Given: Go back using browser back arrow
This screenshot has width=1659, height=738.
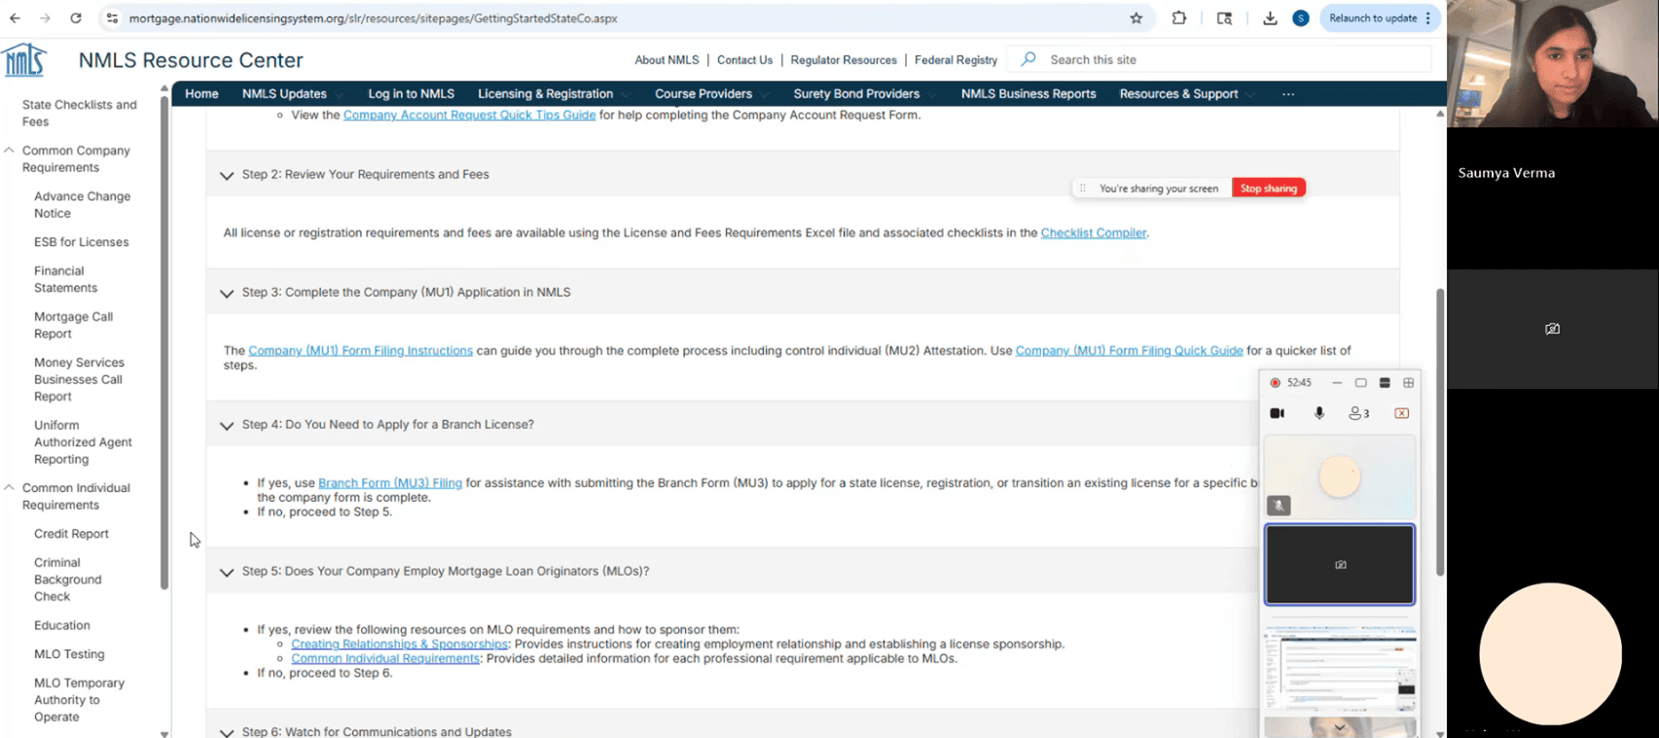Looking at the screenshot, I should (15, 18).
